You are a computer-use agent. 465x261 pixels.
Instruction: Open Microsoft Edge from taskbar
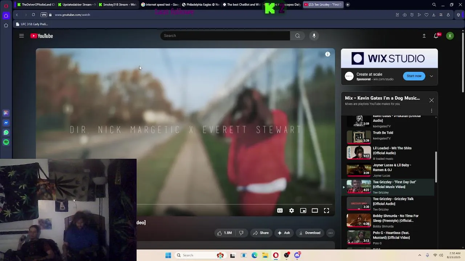click(255, 255)
